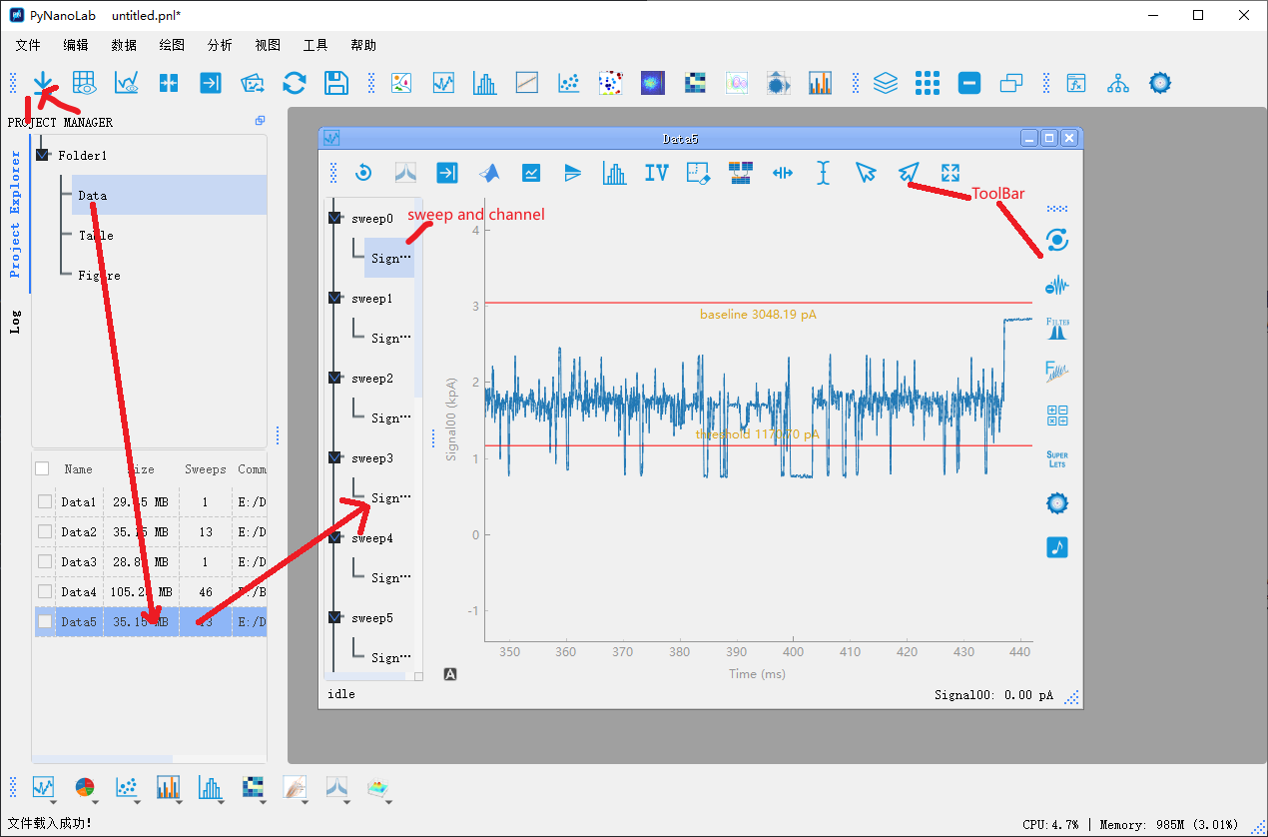
Task: Click the import data download-arrow icon
Action: (43, 83)
